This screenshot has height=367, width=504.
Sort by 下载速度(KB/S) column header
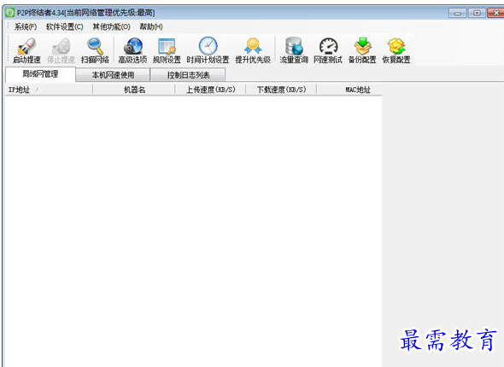(281, 90)
